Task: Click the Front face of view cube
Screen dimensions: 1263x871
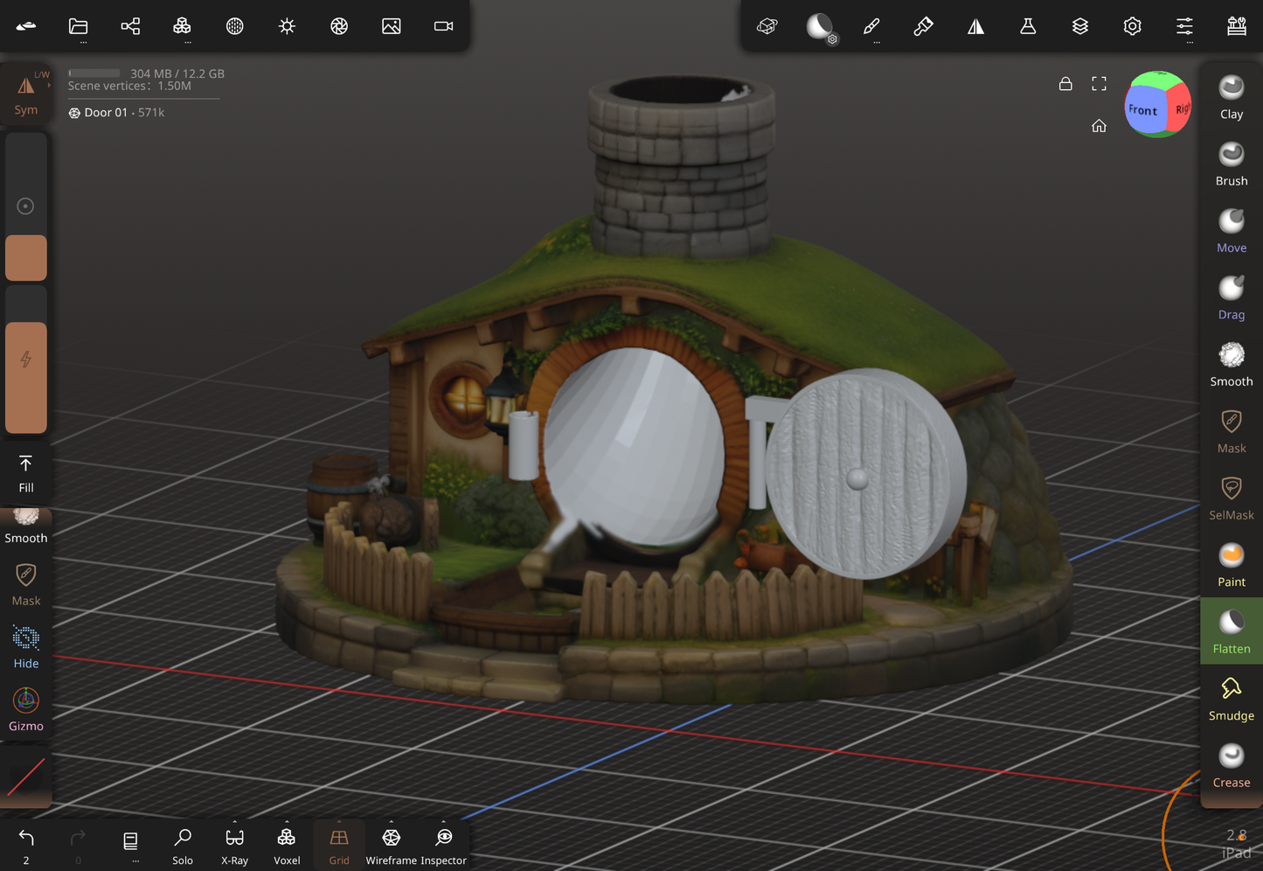Action: coord(1144,111)
